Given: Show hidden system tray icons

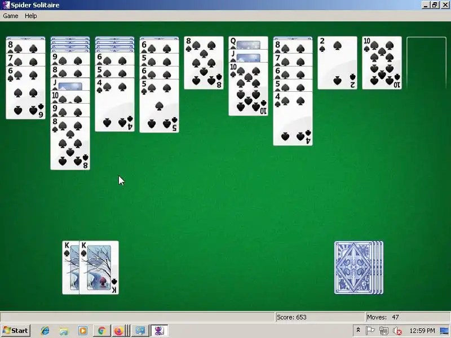Looking at the screenshot, I should [x=358, y=330].
